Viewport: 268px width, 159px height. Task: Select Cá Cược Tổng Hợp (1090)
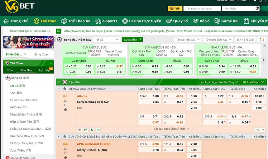[26, 143]
